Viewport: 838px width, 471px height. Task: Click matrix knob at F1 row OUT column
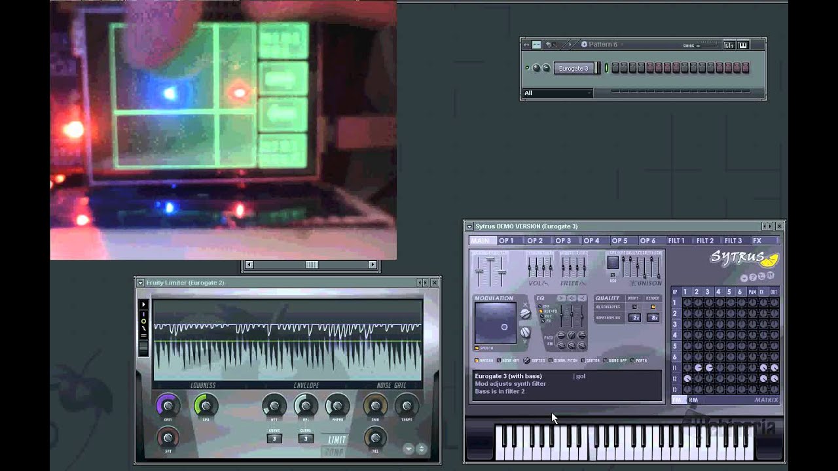[x=774, y=368]
